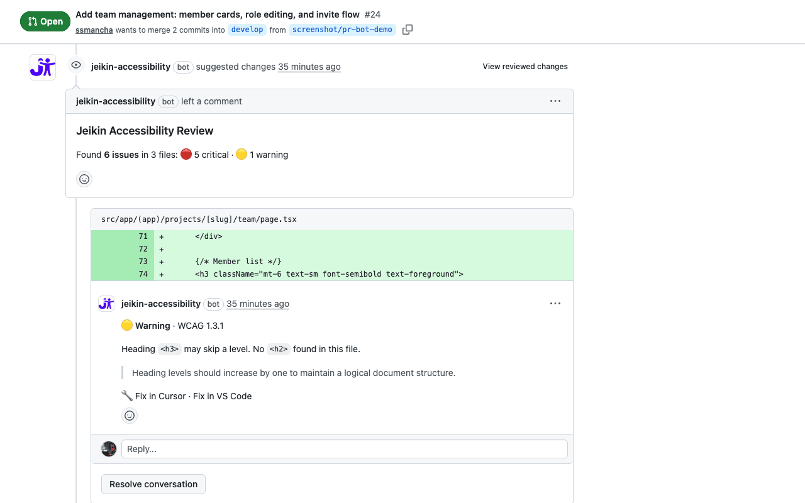Open the jeikin-accessibility bot avatar
The height and width of the screenshot is (503, 805).
coord(42,67)
